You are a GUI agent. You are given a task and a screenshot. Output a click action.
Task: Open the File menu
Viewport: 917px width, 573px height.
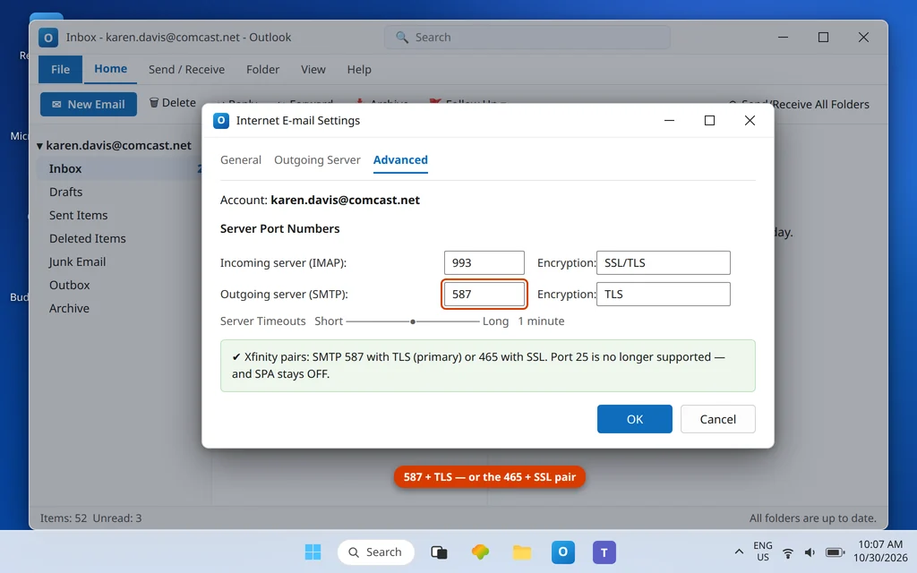point(60,70)
